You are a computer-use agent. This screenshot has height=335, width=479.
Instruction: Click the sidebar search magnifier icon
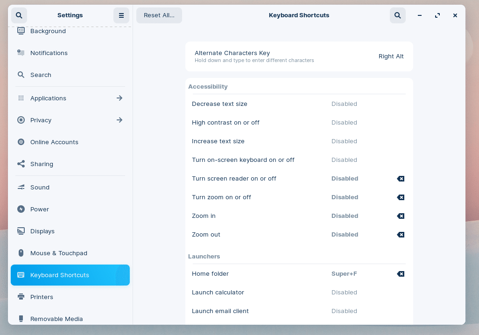(19, 15)
